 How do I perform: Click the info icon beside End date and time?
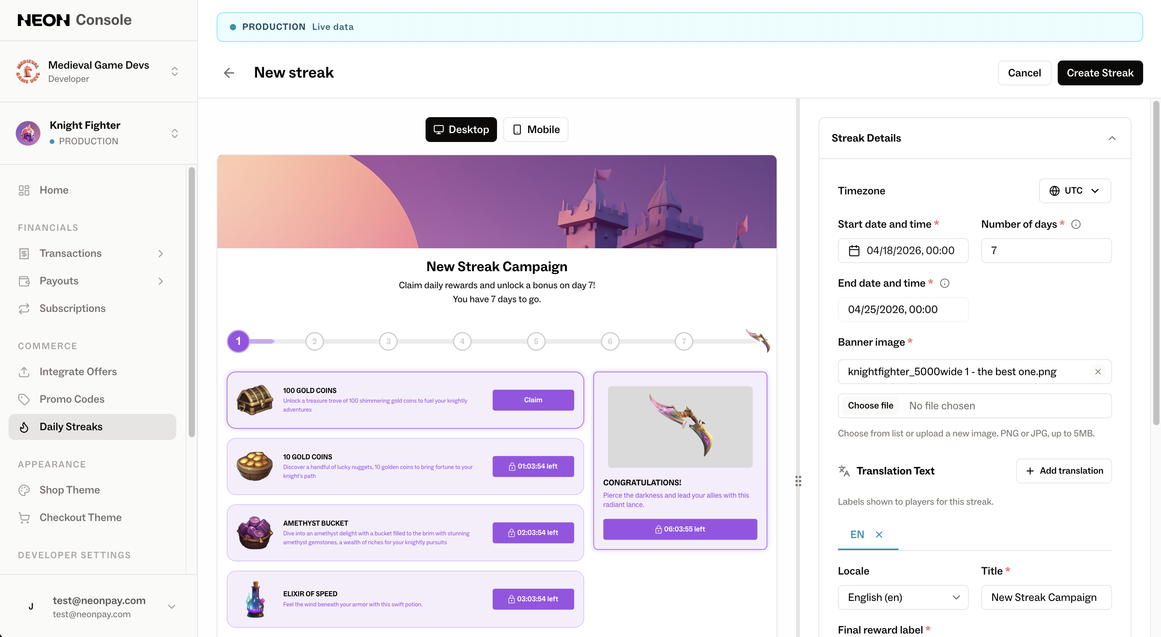coord(945,283)
